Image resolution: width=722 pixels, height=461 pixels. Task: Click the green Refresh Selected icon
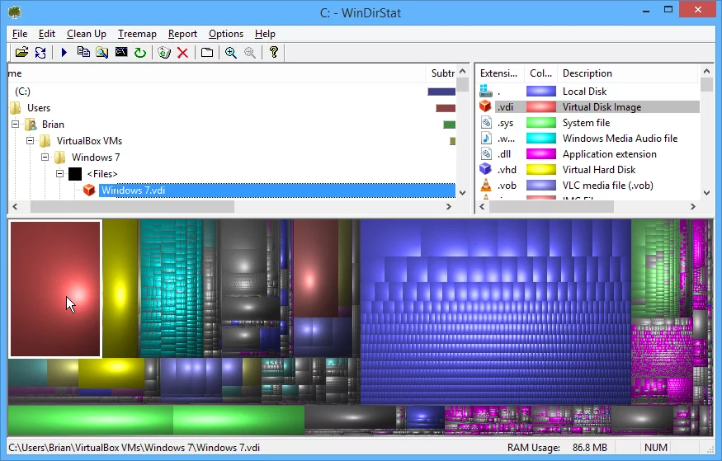[x=140, y=53]
